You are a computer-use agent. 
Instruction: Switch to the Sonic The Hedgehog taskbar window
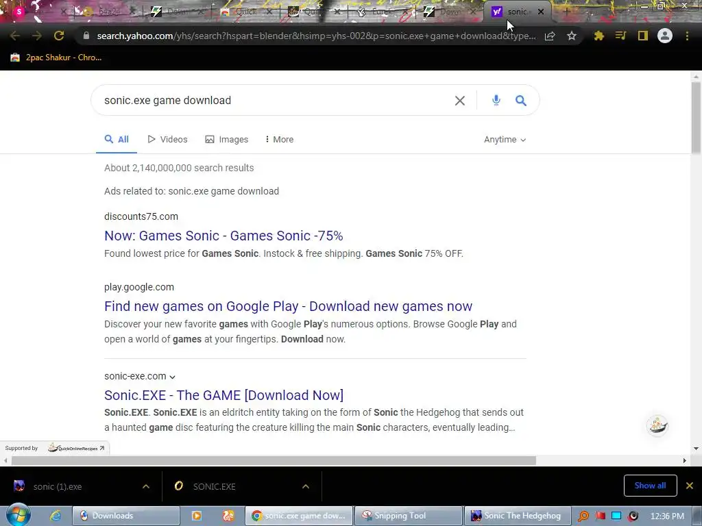point(518,516)
